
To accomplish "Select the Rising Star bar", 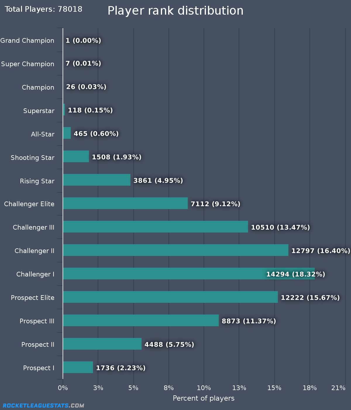I will 97,180.
